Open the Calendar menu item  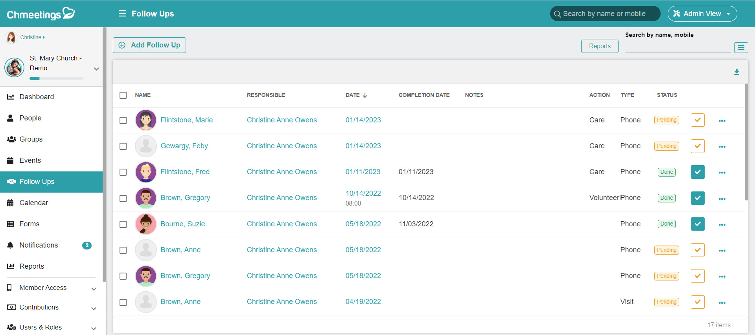click(x=34, y=203)
